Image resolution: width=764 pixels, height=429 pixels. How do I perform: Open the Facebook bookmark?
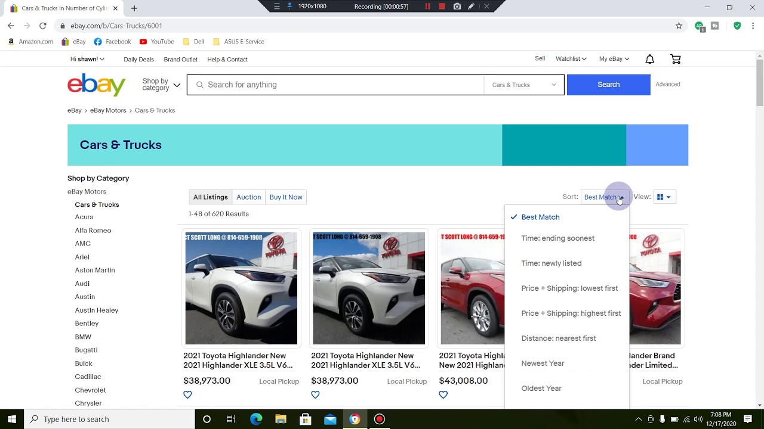[x=112, y=42]
